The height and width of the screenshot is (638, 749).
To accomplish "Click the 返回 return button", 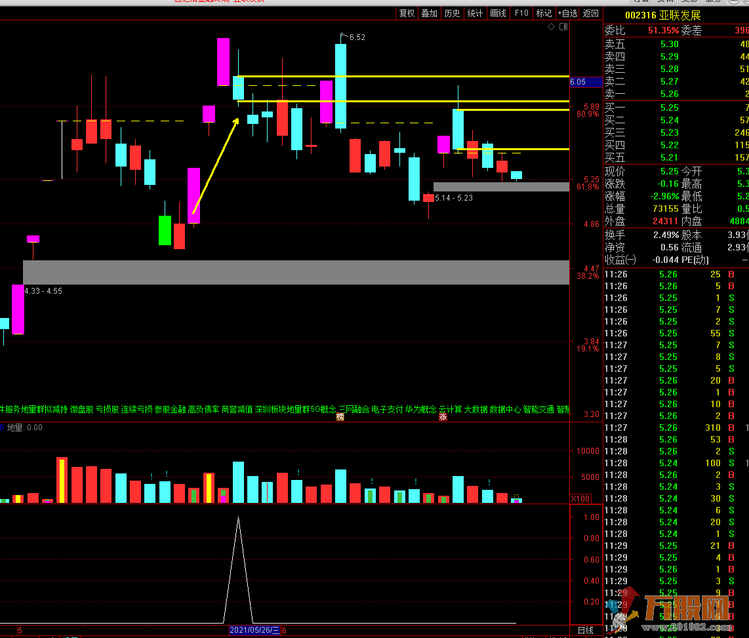I will pyautogui.click(x=591, y=13).
